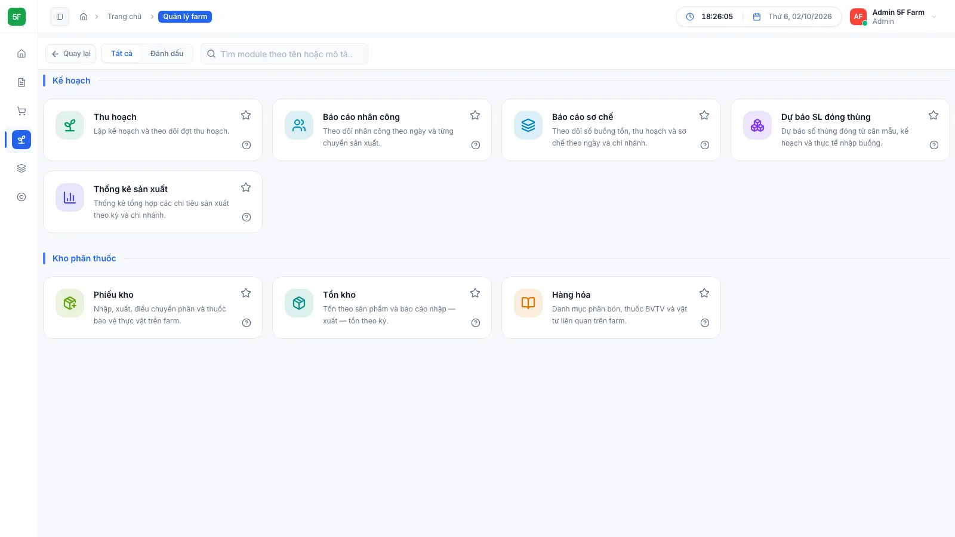Screen dimensions: 955x537
Task: Star the Tồn kho module
Action: pyautogui.click(x=475, y=293)
